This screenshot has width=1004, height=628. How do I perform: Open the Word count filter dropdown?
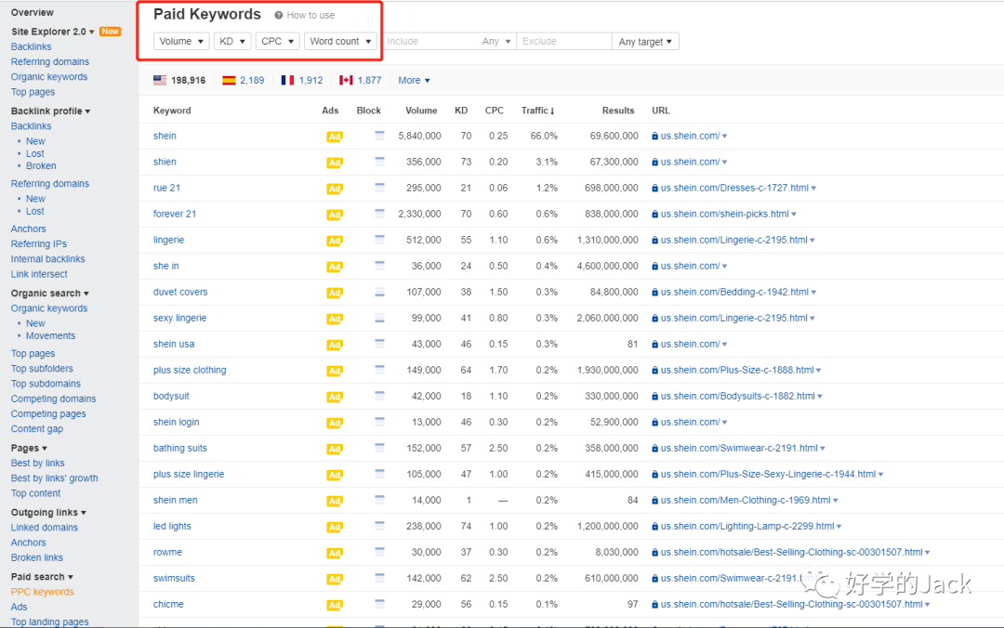340,41
